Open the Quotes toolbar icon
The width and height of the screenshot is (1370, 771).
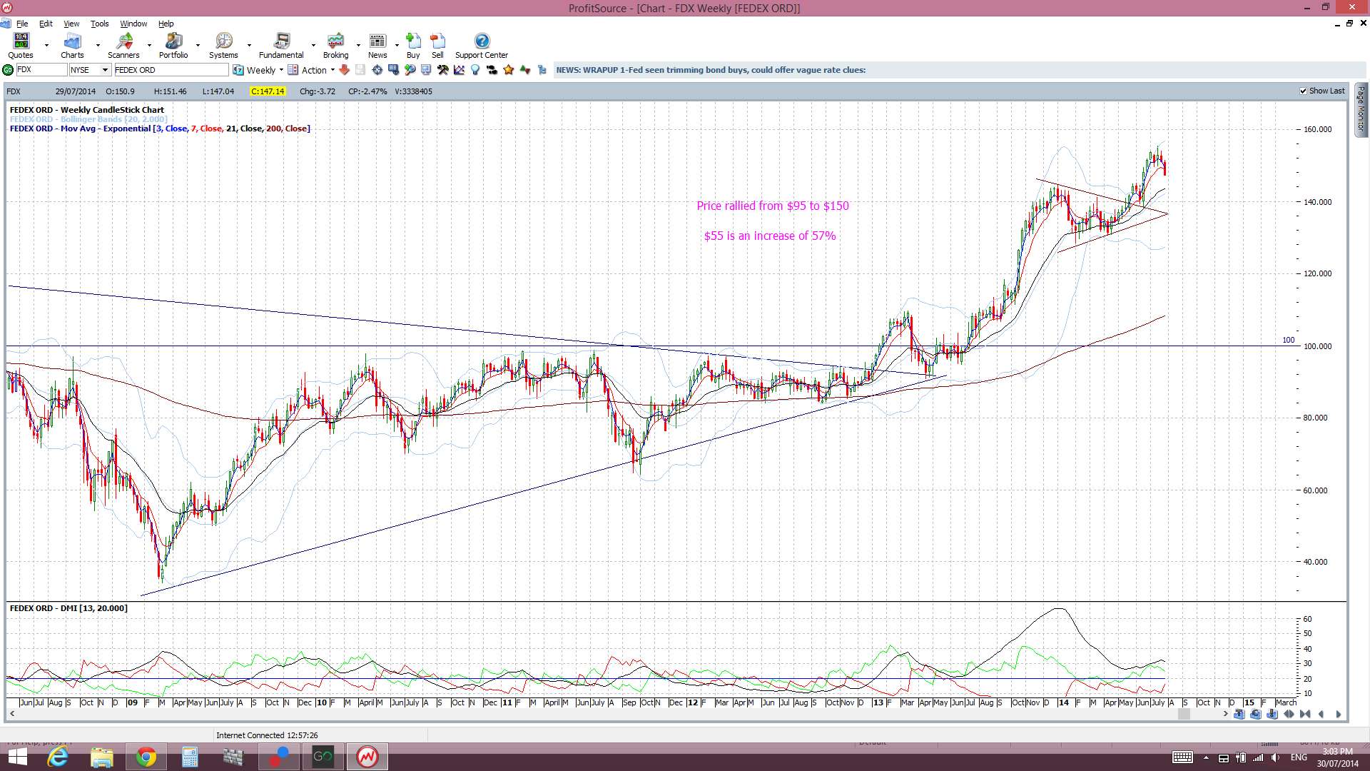(x=21, y=46)
